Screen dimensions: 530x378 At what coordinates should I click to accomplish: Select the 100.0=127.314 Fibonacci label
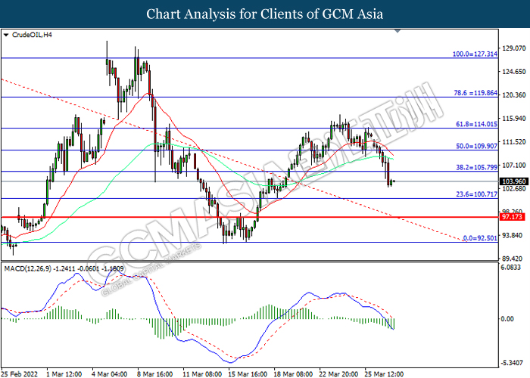(475, 54)
